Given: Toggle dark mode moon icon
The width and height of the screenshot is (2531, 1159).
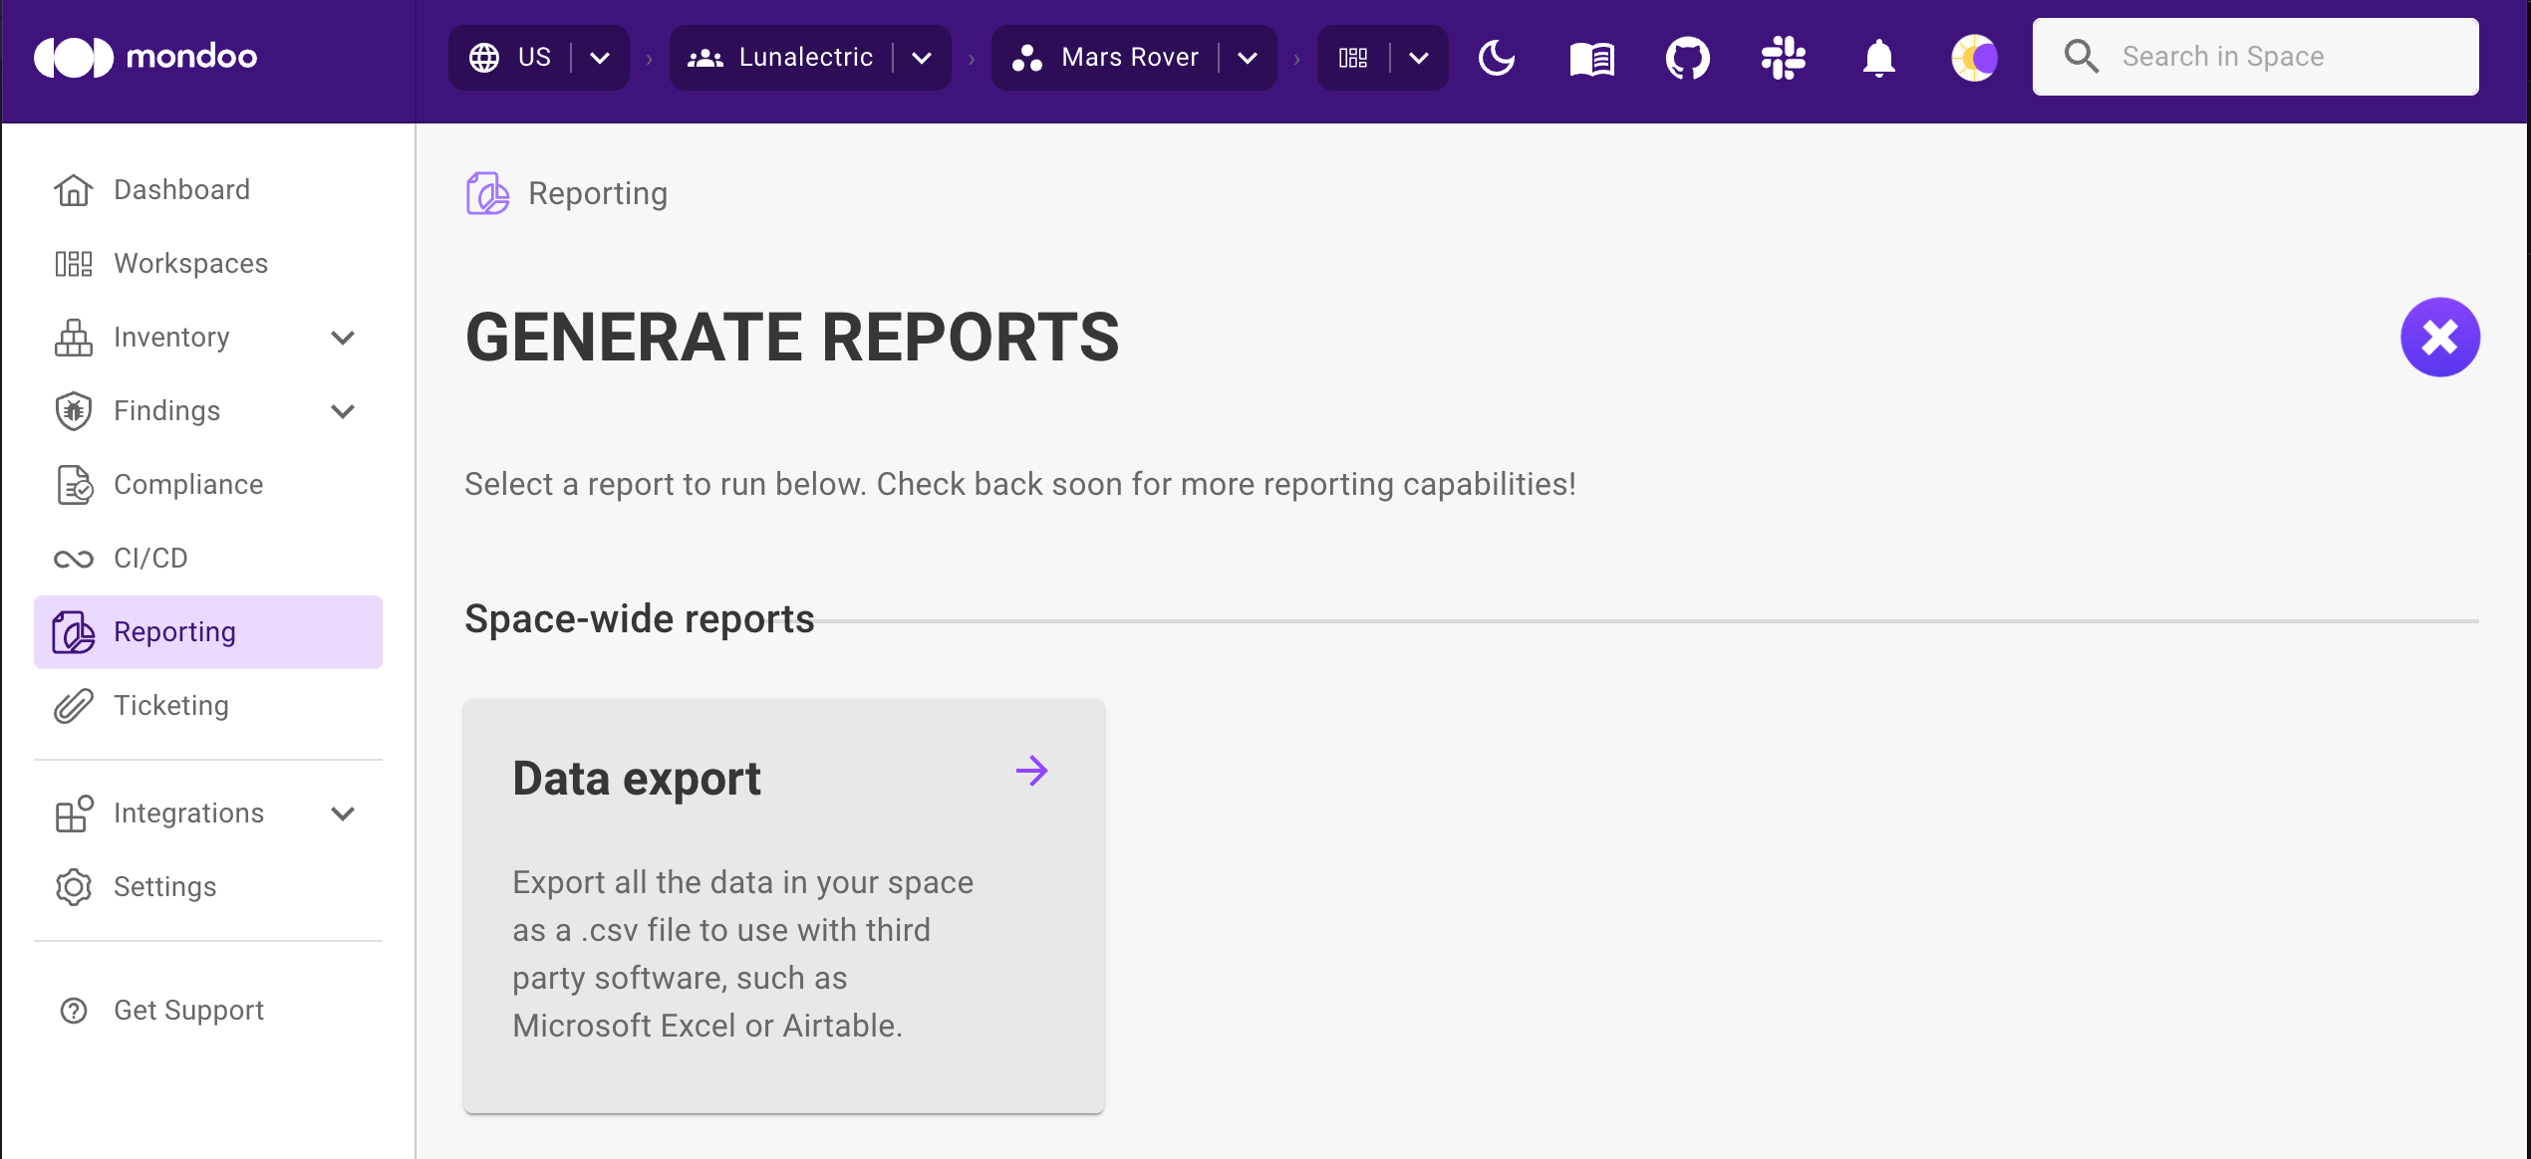Looking at the screenshot, I should (1497, 58).
